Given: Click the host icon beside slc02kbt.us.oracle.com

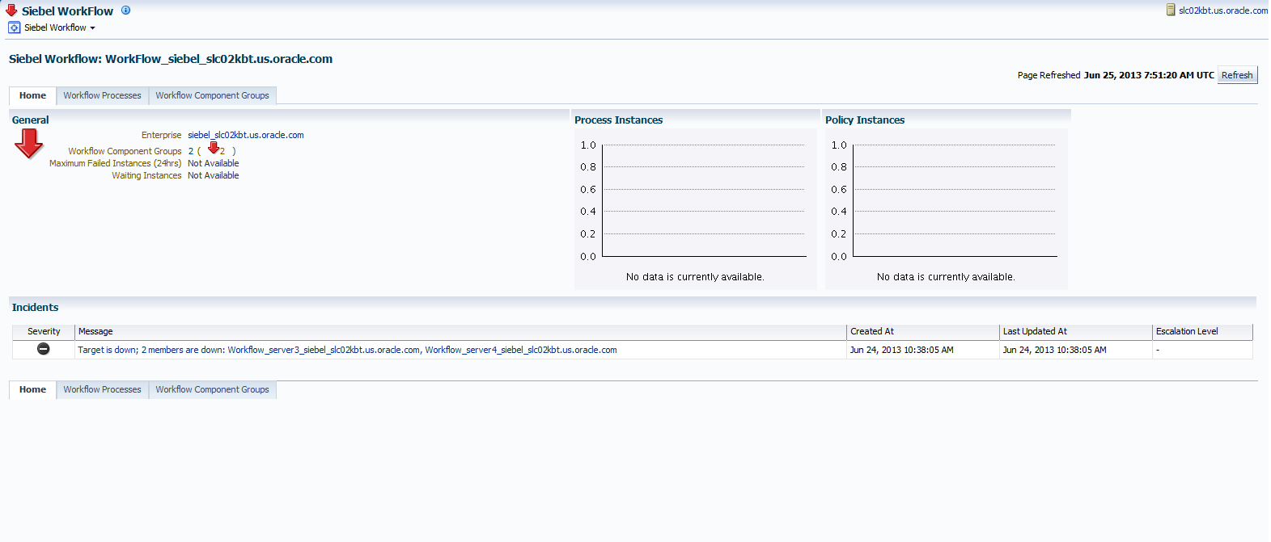Looking at the screenshot, I should click(x=1171, y=10).
